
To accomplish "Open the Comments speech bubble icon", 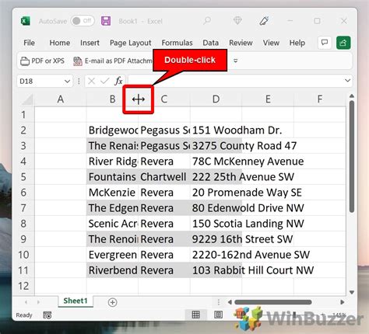I will click(x=325, y=43).
